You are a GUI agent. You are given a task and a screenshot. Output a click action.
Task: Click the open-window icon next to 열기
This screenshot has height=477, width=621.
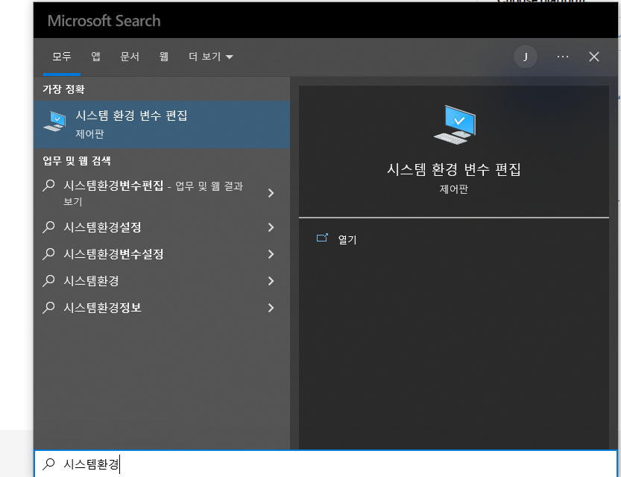pyautogui.click(x=322, y=238)
